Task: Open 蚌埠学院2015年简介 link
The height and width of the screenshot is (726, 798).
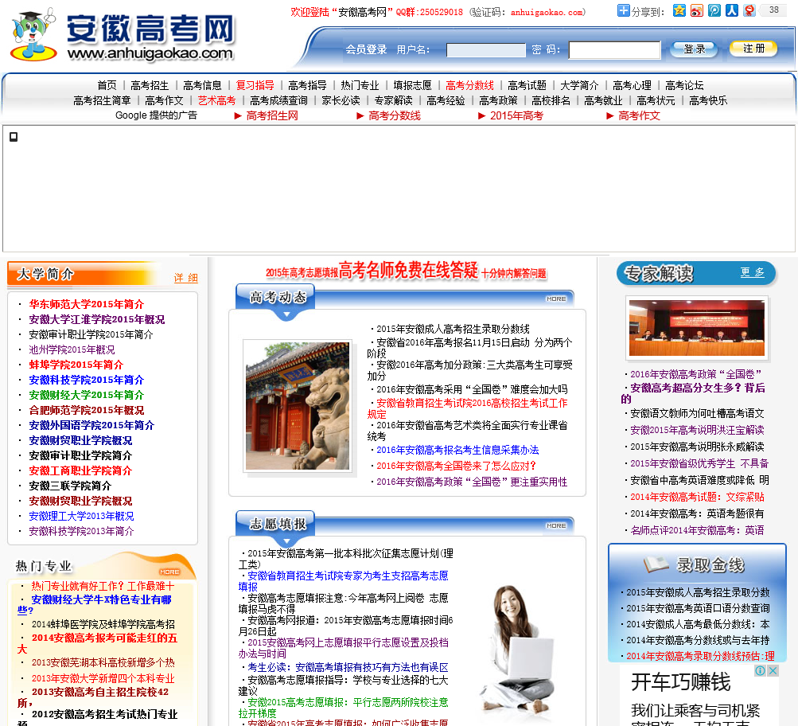Action: point(76,365)
